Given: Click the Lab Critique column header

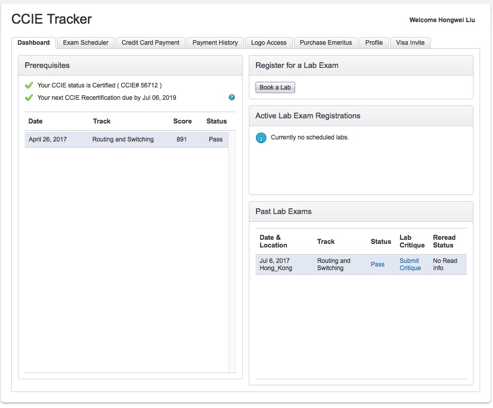Looking at the screenshot, I should coord(412,241).
